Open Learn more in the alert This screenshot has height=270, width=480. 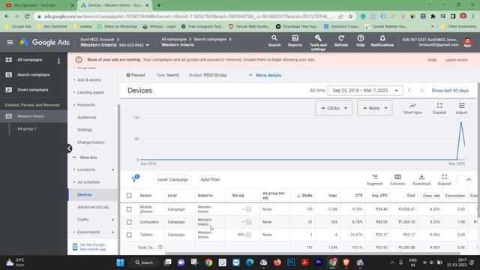[x=456, y=60]
